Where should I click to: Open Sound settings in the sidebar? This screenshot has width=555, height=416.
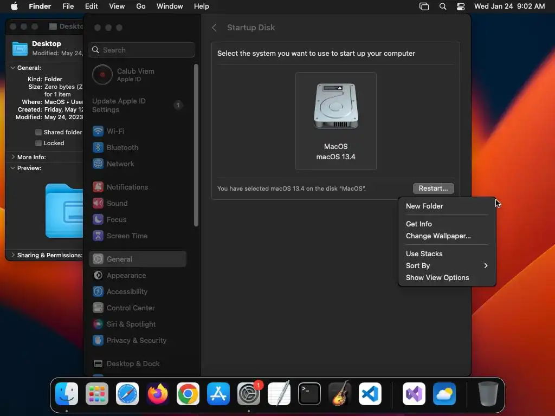(138, 204)
